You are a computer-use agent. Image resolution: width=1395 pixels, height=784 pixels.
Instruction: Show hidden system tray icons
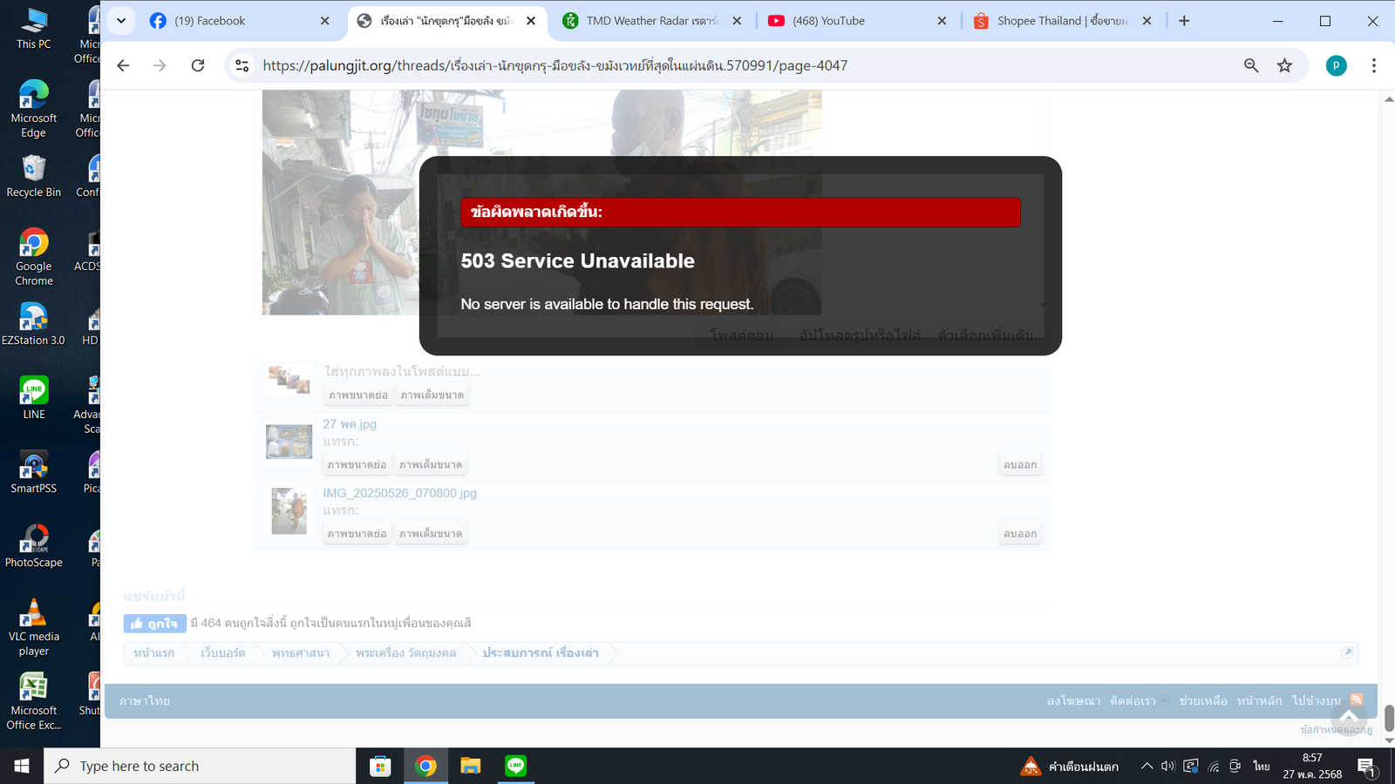(1147, 767)
